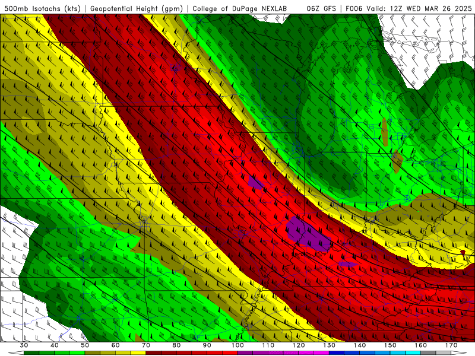Click the 120 label on the legend
The height and width of the screenshot is (356, 475).
click(x=299, y=345)
